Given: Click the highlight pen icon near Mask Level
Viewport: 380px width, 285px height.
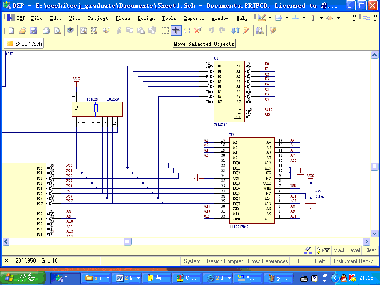Looking at the screenshot, I should (x=307, y=250).
